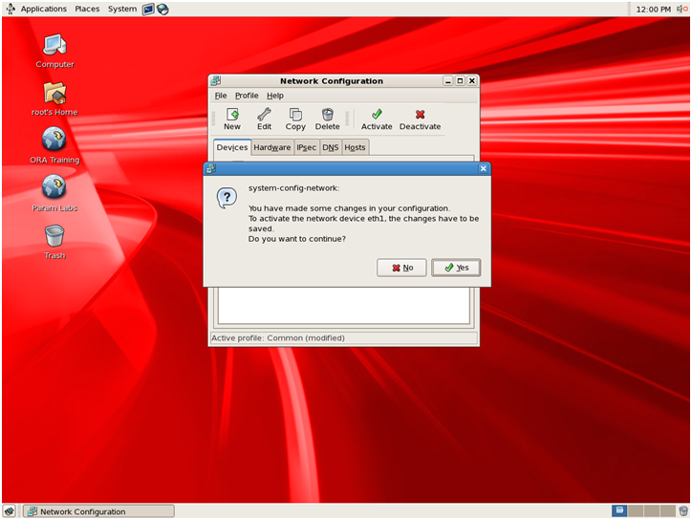Confirm with the Yes button

coord(456,268)
